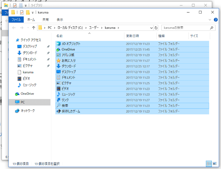The width and height of the screenshot is (221, 169).
Task: Select ビデオ in navigation pane
Action: click(26, 78)
